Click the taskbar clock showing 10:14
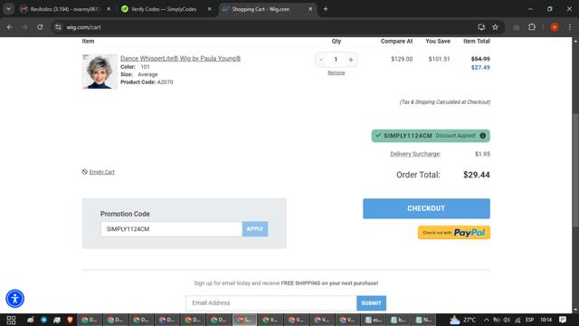 pyautogui.click(x=546, y=320)
